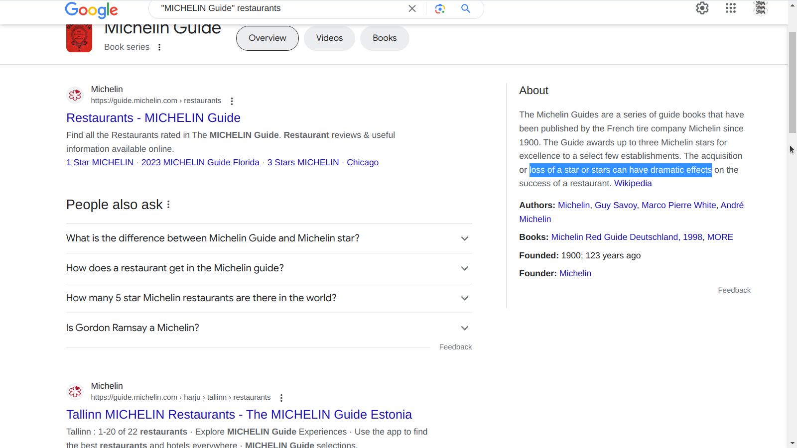Search by image with Google Lens
The height and width of the screenshot is (448, 797).
point(440,8)
